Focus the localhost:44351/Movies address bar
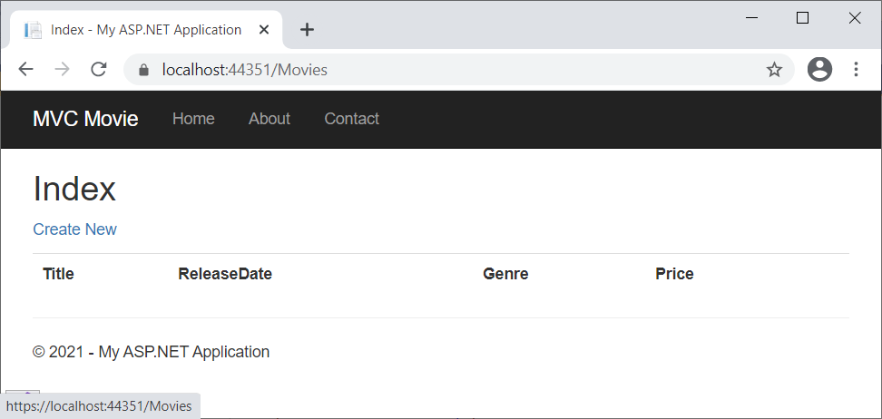Image resolution: width=882 pixels, height=419 pixels. click(454, 70)
